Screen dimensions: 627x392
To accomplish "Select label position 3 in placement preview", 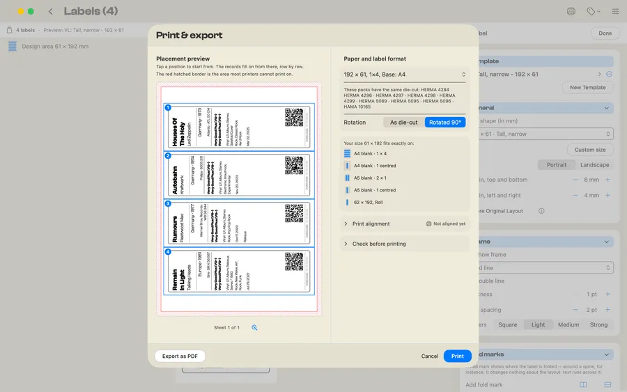I will [x=239, y=224].
